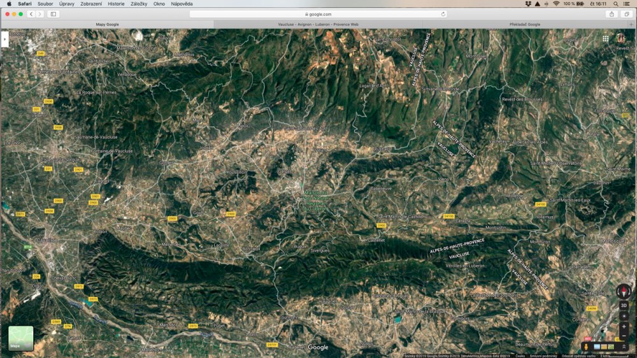Expand the imagery strip with double chevron
The height and width of the screenshot is (358, 637).
[624, 347]
